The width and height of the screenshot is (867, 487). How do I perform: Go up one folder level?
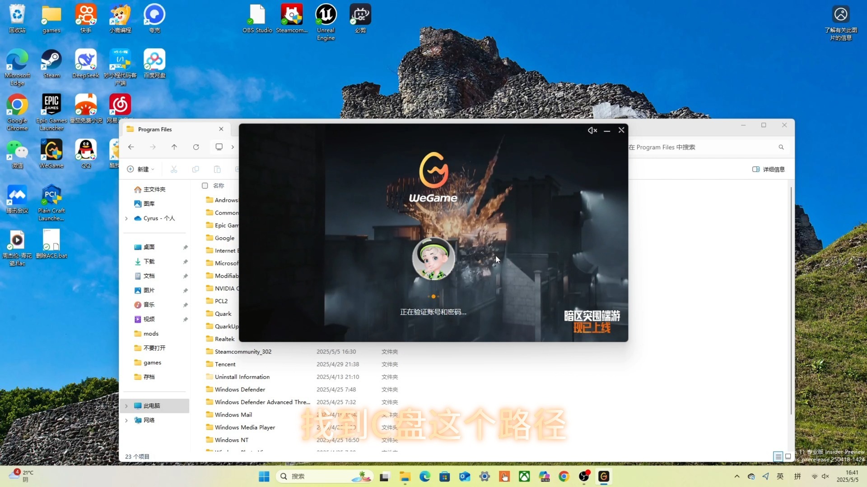174,147
